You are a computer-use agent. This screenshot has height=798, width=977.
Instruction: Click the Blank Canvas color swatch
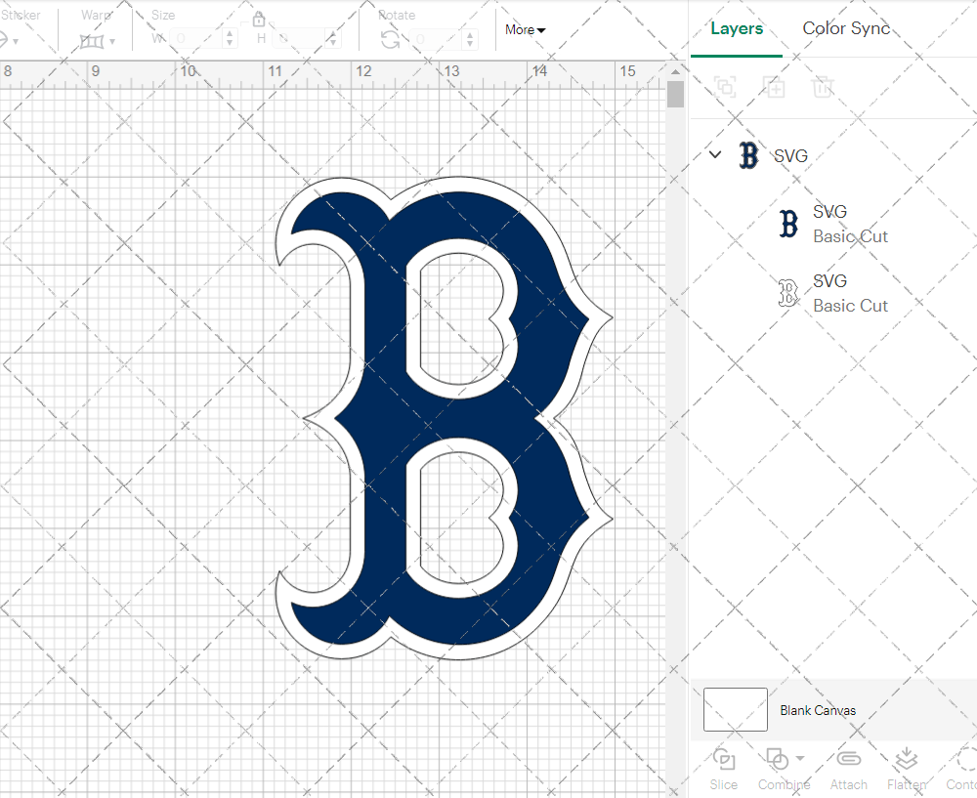[735, 710]
